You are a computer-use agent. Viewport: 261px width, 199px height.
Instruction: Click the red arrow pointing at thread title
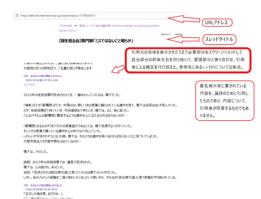[184, 39]
